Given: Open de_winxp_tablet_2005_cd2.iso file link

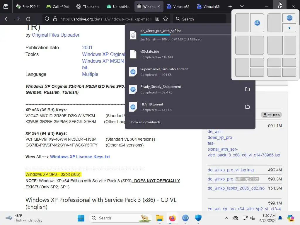Looking at the screenshot, I should pos(236,188).
